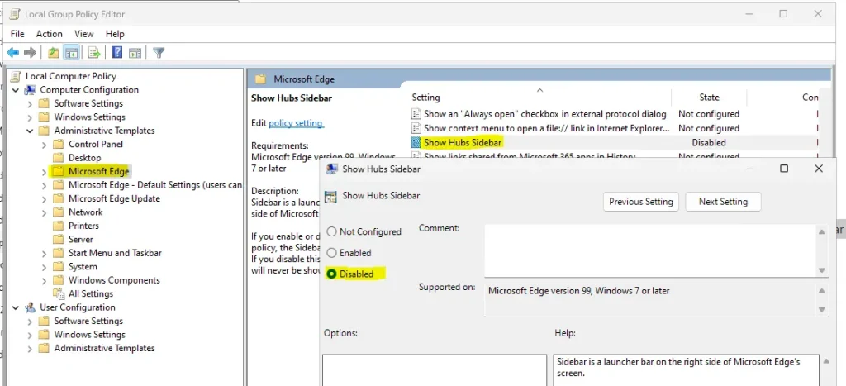Open the Action menu
846x386 pixels.
pos(49,34)
